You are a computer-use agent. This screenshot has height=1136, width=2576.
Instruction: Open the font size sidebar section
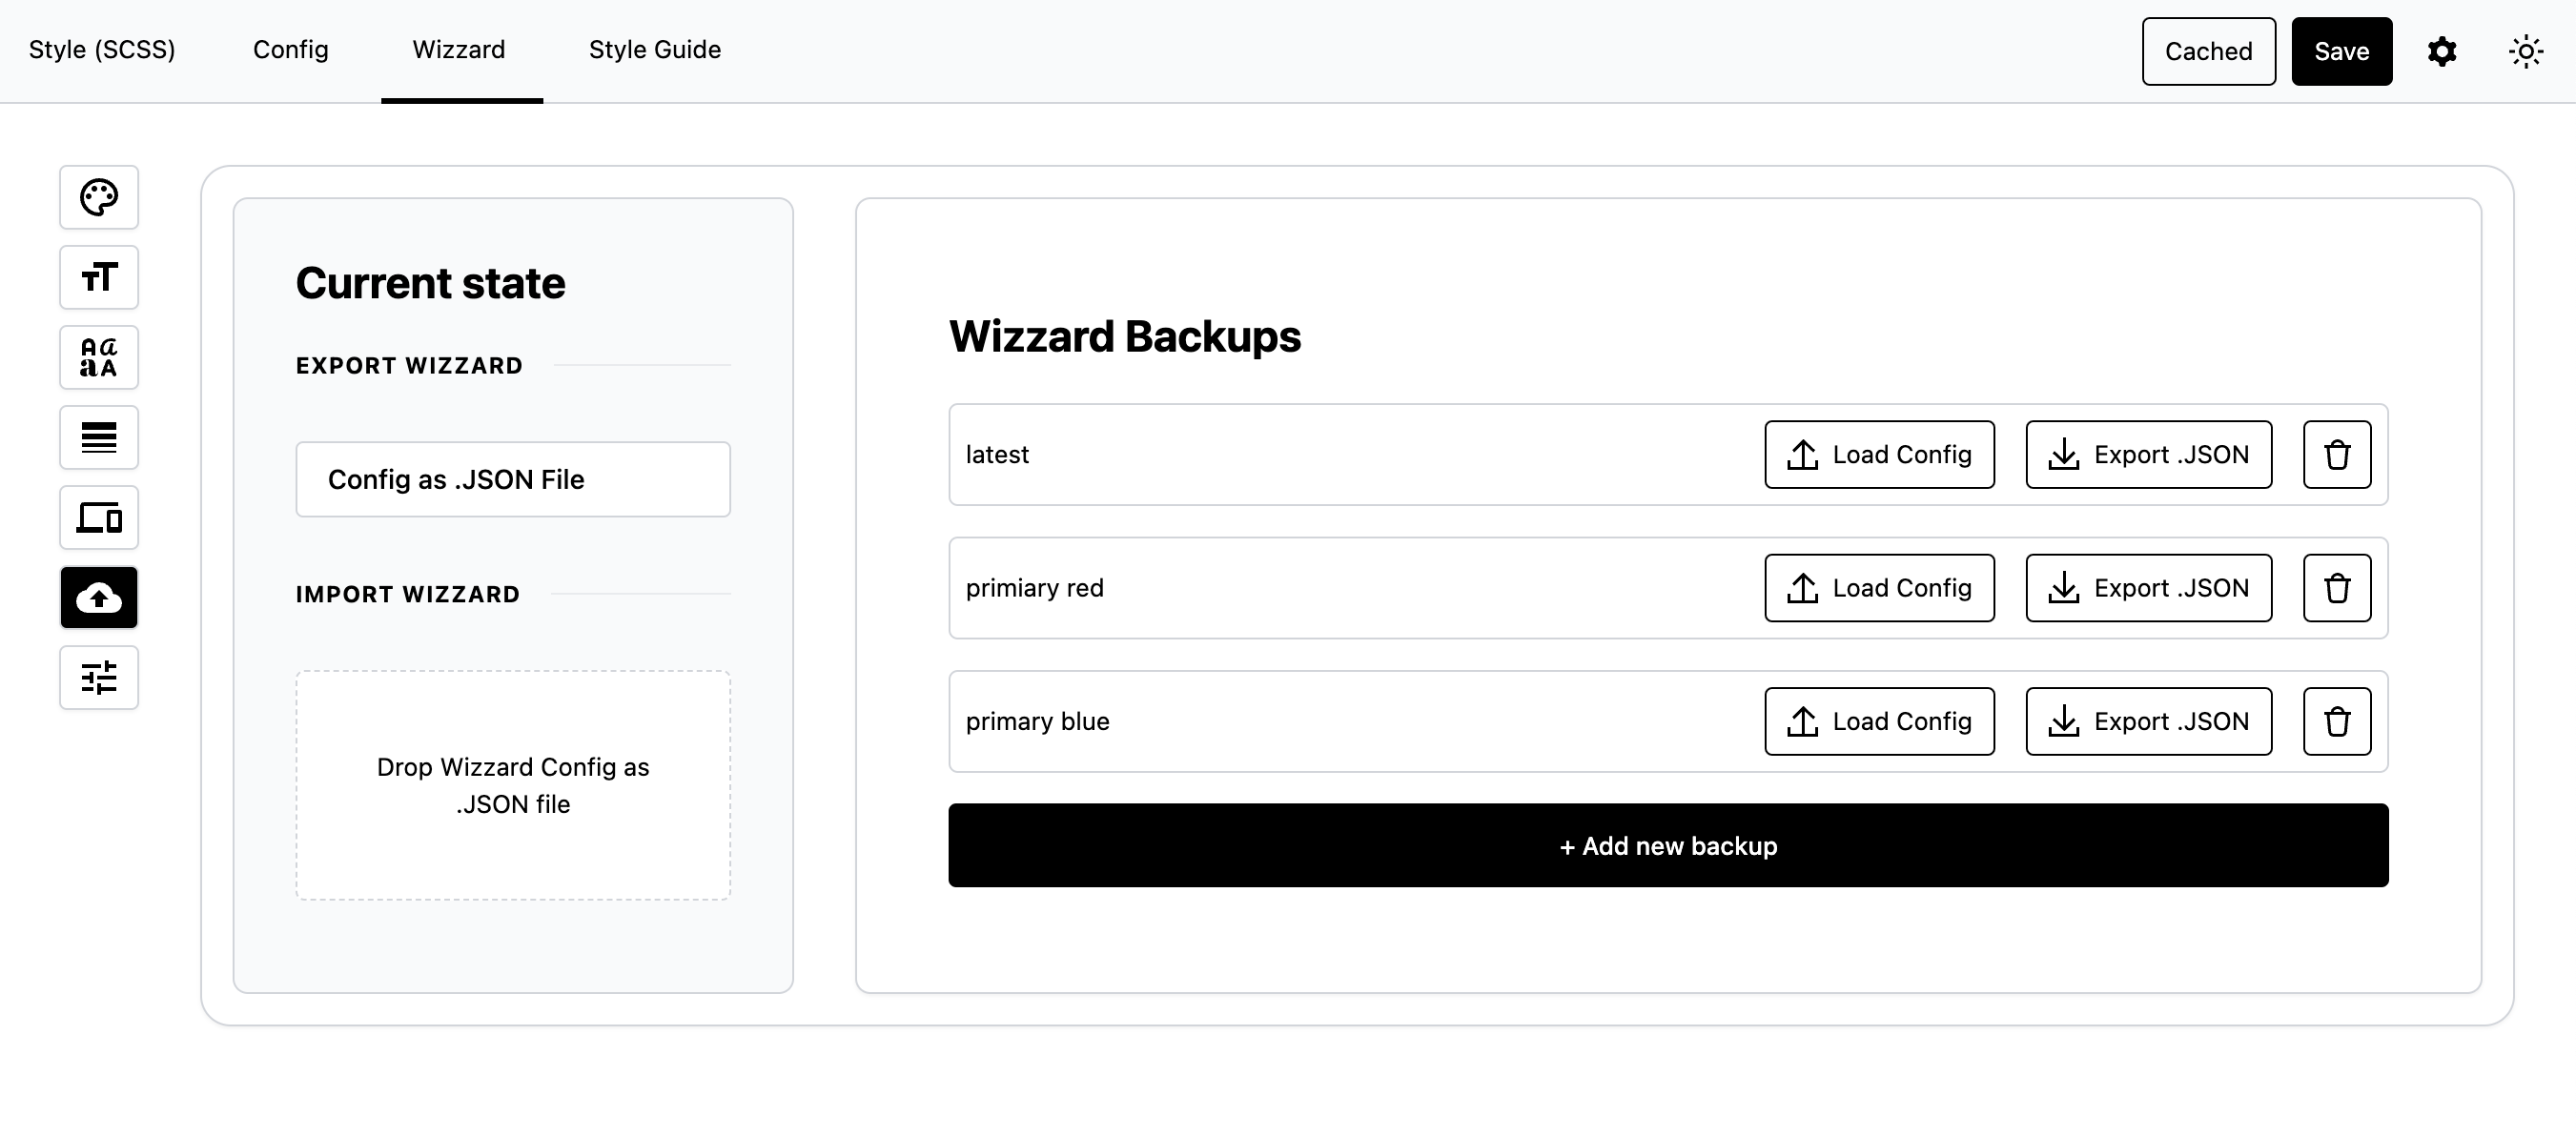point(99,277)
